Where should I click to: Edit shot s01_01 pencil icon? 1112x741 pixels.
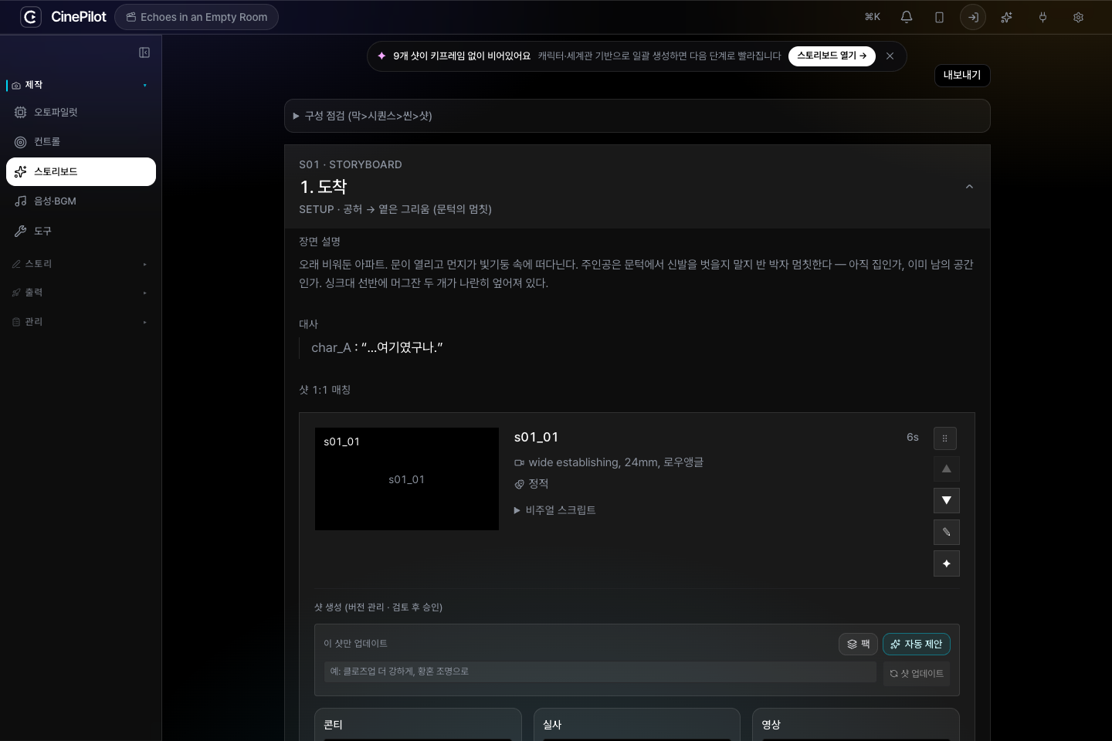coord(946,532)
